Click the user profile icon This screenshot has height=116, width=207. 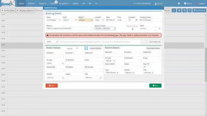(156, 4)
